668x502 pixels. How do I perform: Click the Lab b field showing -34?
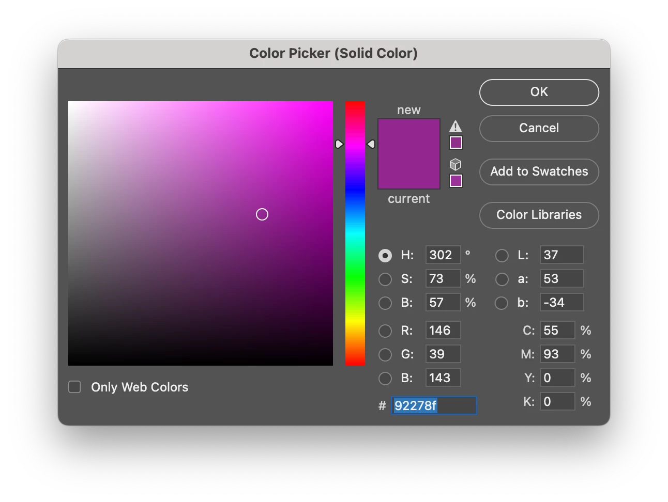[x=562, y=303]
